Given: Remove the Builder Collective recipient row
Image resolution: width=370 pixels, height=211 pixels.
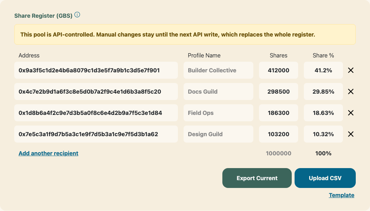Looking at the screenshot, I should 351,70.
